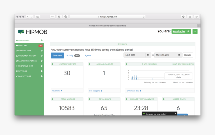The width and height of the screenshot is (215, 135).
Task: Open the Dashboard sidebar item
Action: pos(29,40)
